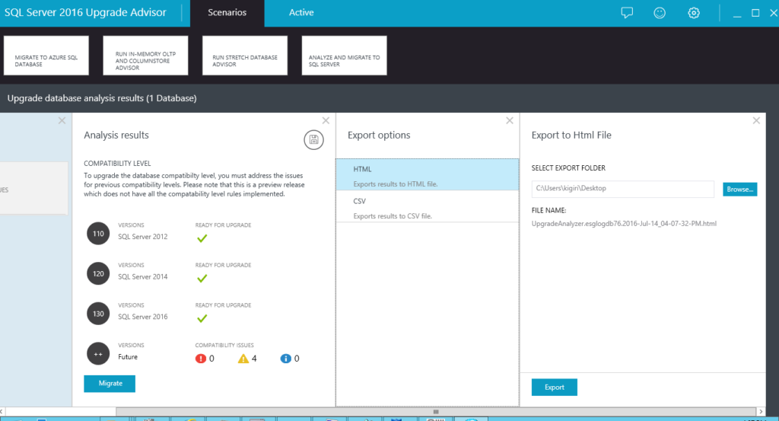This screenshot has width=779, height=421.
Task: Click the SQL Server 2014 version text
Action: click(142, 277)
